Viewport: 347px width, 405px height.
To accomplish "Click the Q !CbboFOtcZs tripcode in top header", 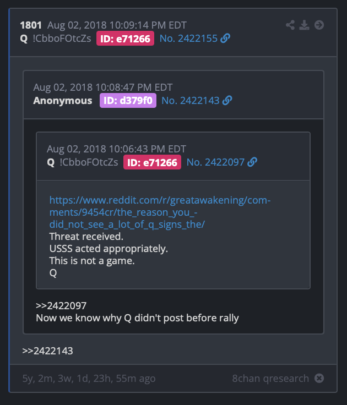I will pos(56,39).
